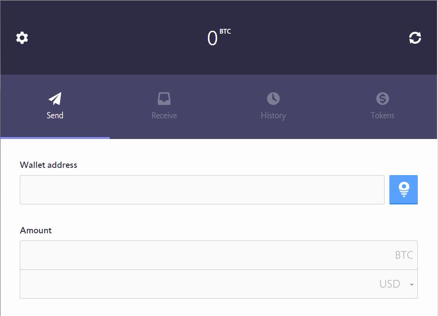Click the inbox tray Receive icon
Viewport: 438px width, 316px height.
164,99
